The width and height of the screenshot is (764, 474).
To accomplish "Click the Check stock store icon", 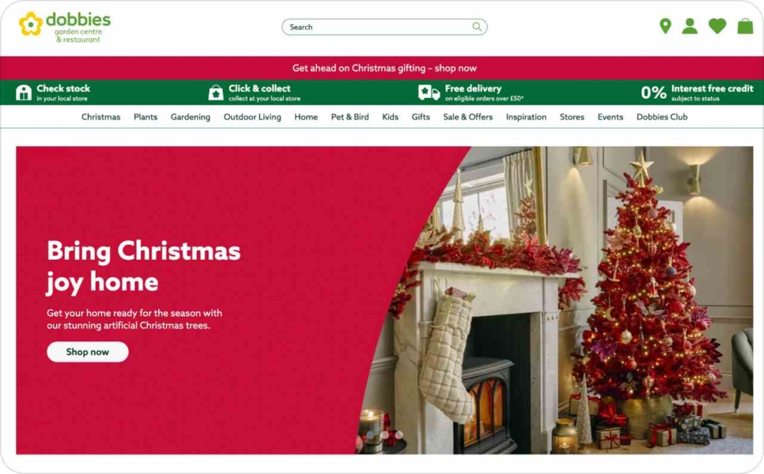I will coord(23,92).
